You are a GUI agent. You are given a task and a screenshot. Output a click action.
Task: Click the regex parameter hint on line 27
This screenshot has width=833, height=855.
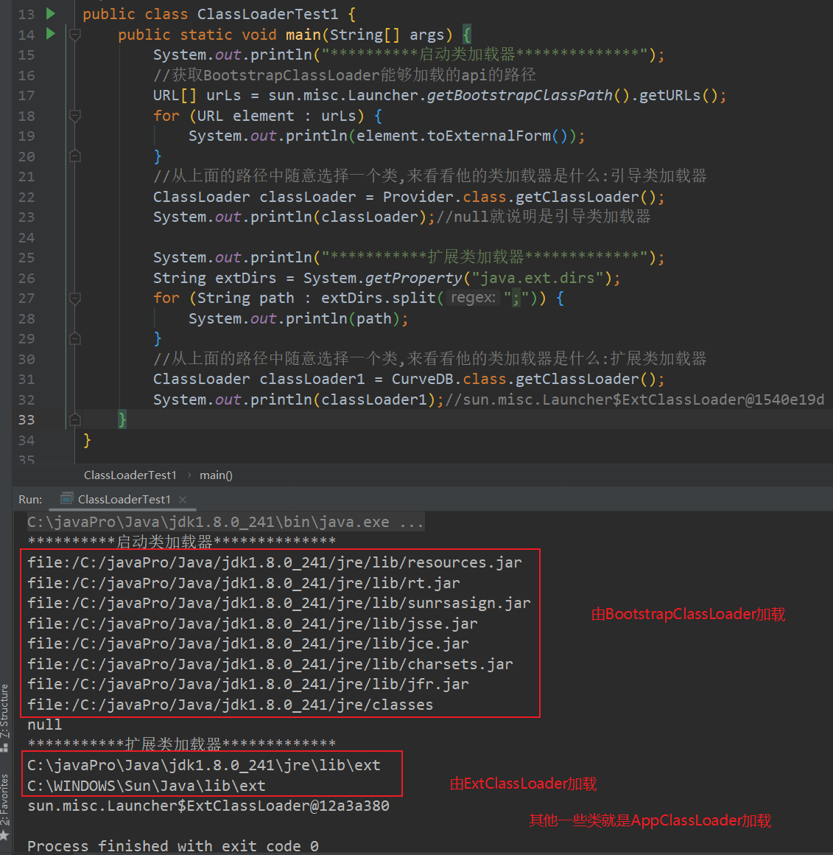(473, 298)
